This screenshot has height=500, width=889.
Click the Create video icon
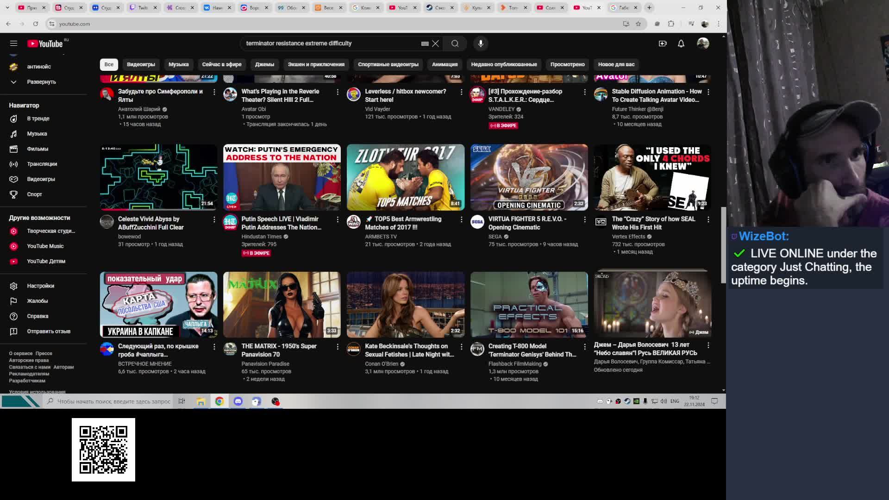point(663,44)
